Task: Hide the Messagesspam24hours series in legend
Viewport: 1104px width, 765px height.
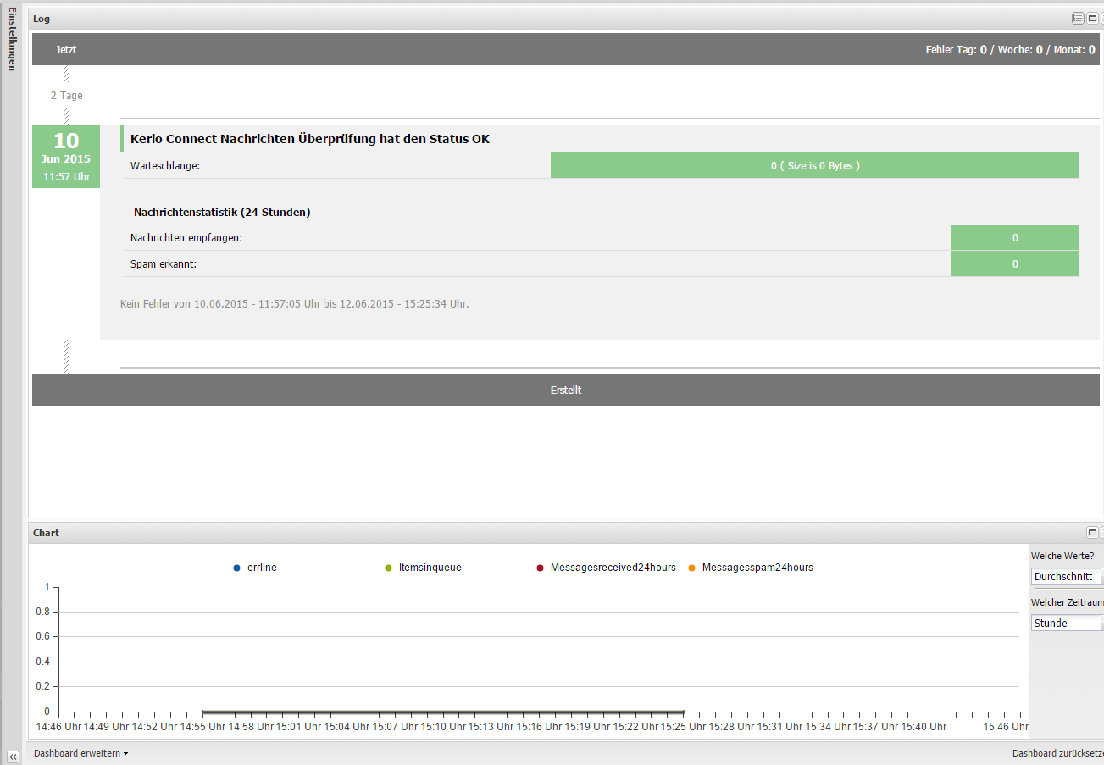Action: 749,568
